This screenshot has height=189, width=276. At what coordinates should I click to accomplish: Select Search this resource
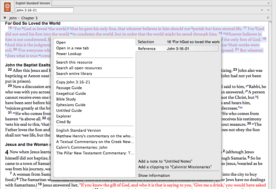(74, 62)
